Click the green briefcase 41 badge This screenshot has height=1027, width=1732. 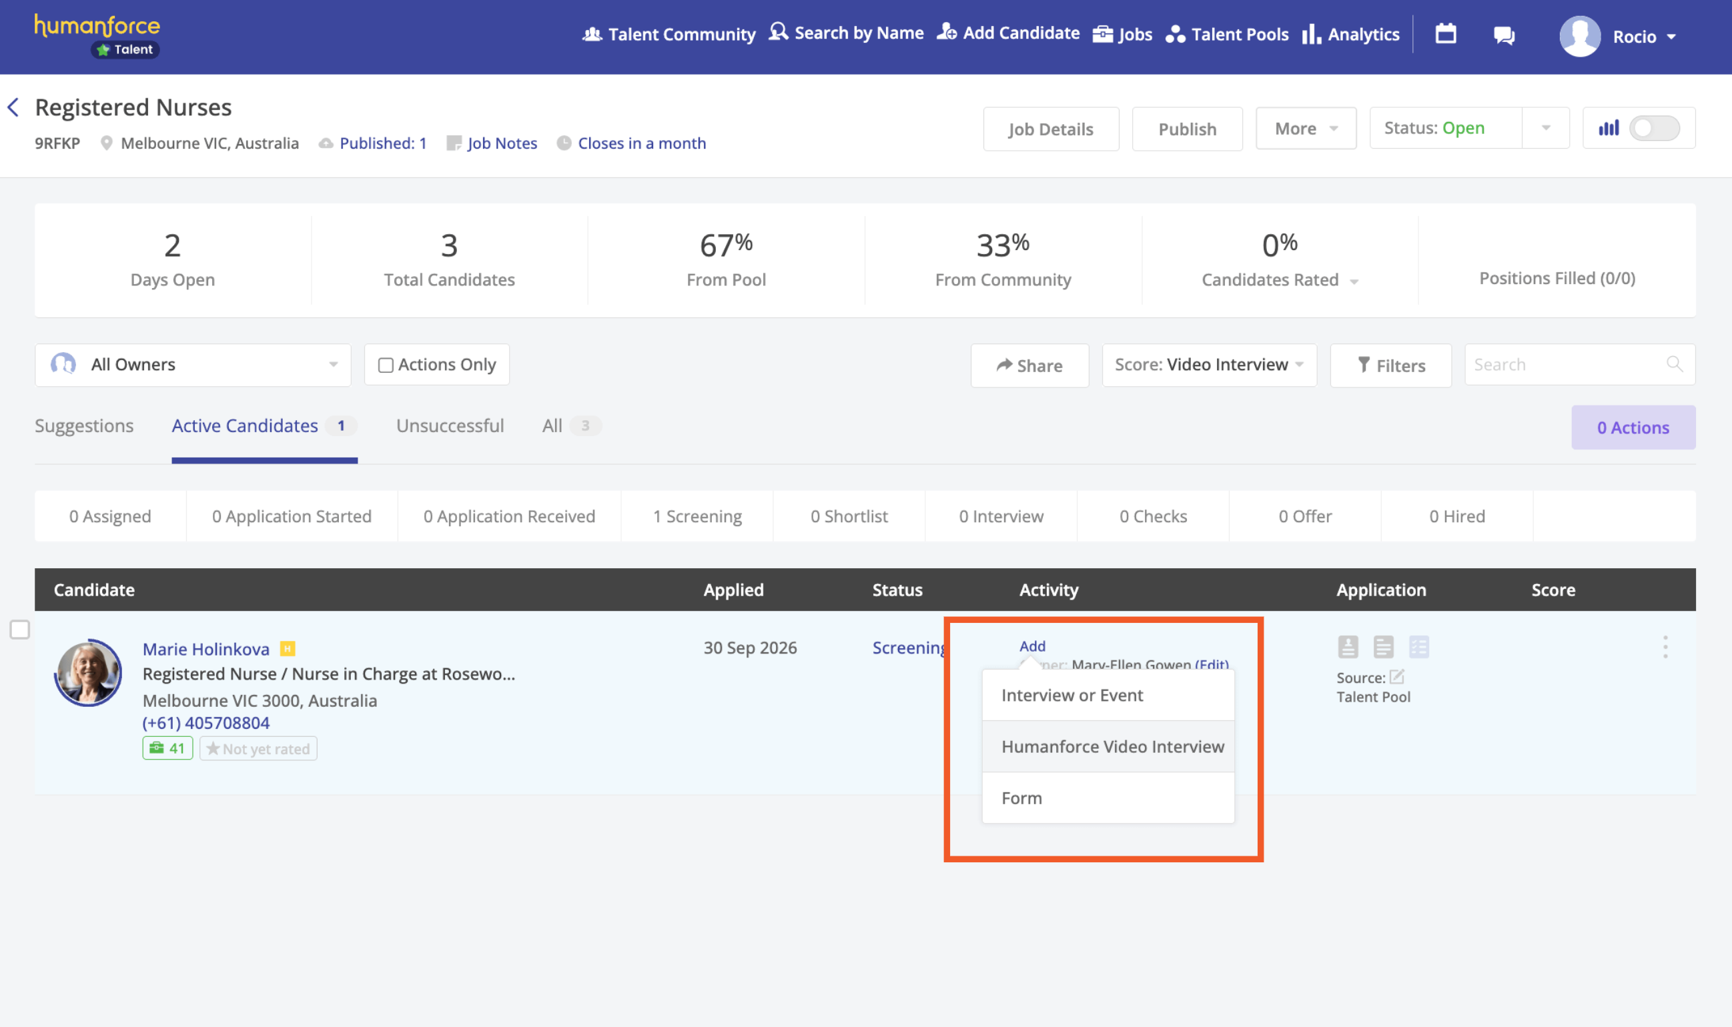[x=167, y=748]
